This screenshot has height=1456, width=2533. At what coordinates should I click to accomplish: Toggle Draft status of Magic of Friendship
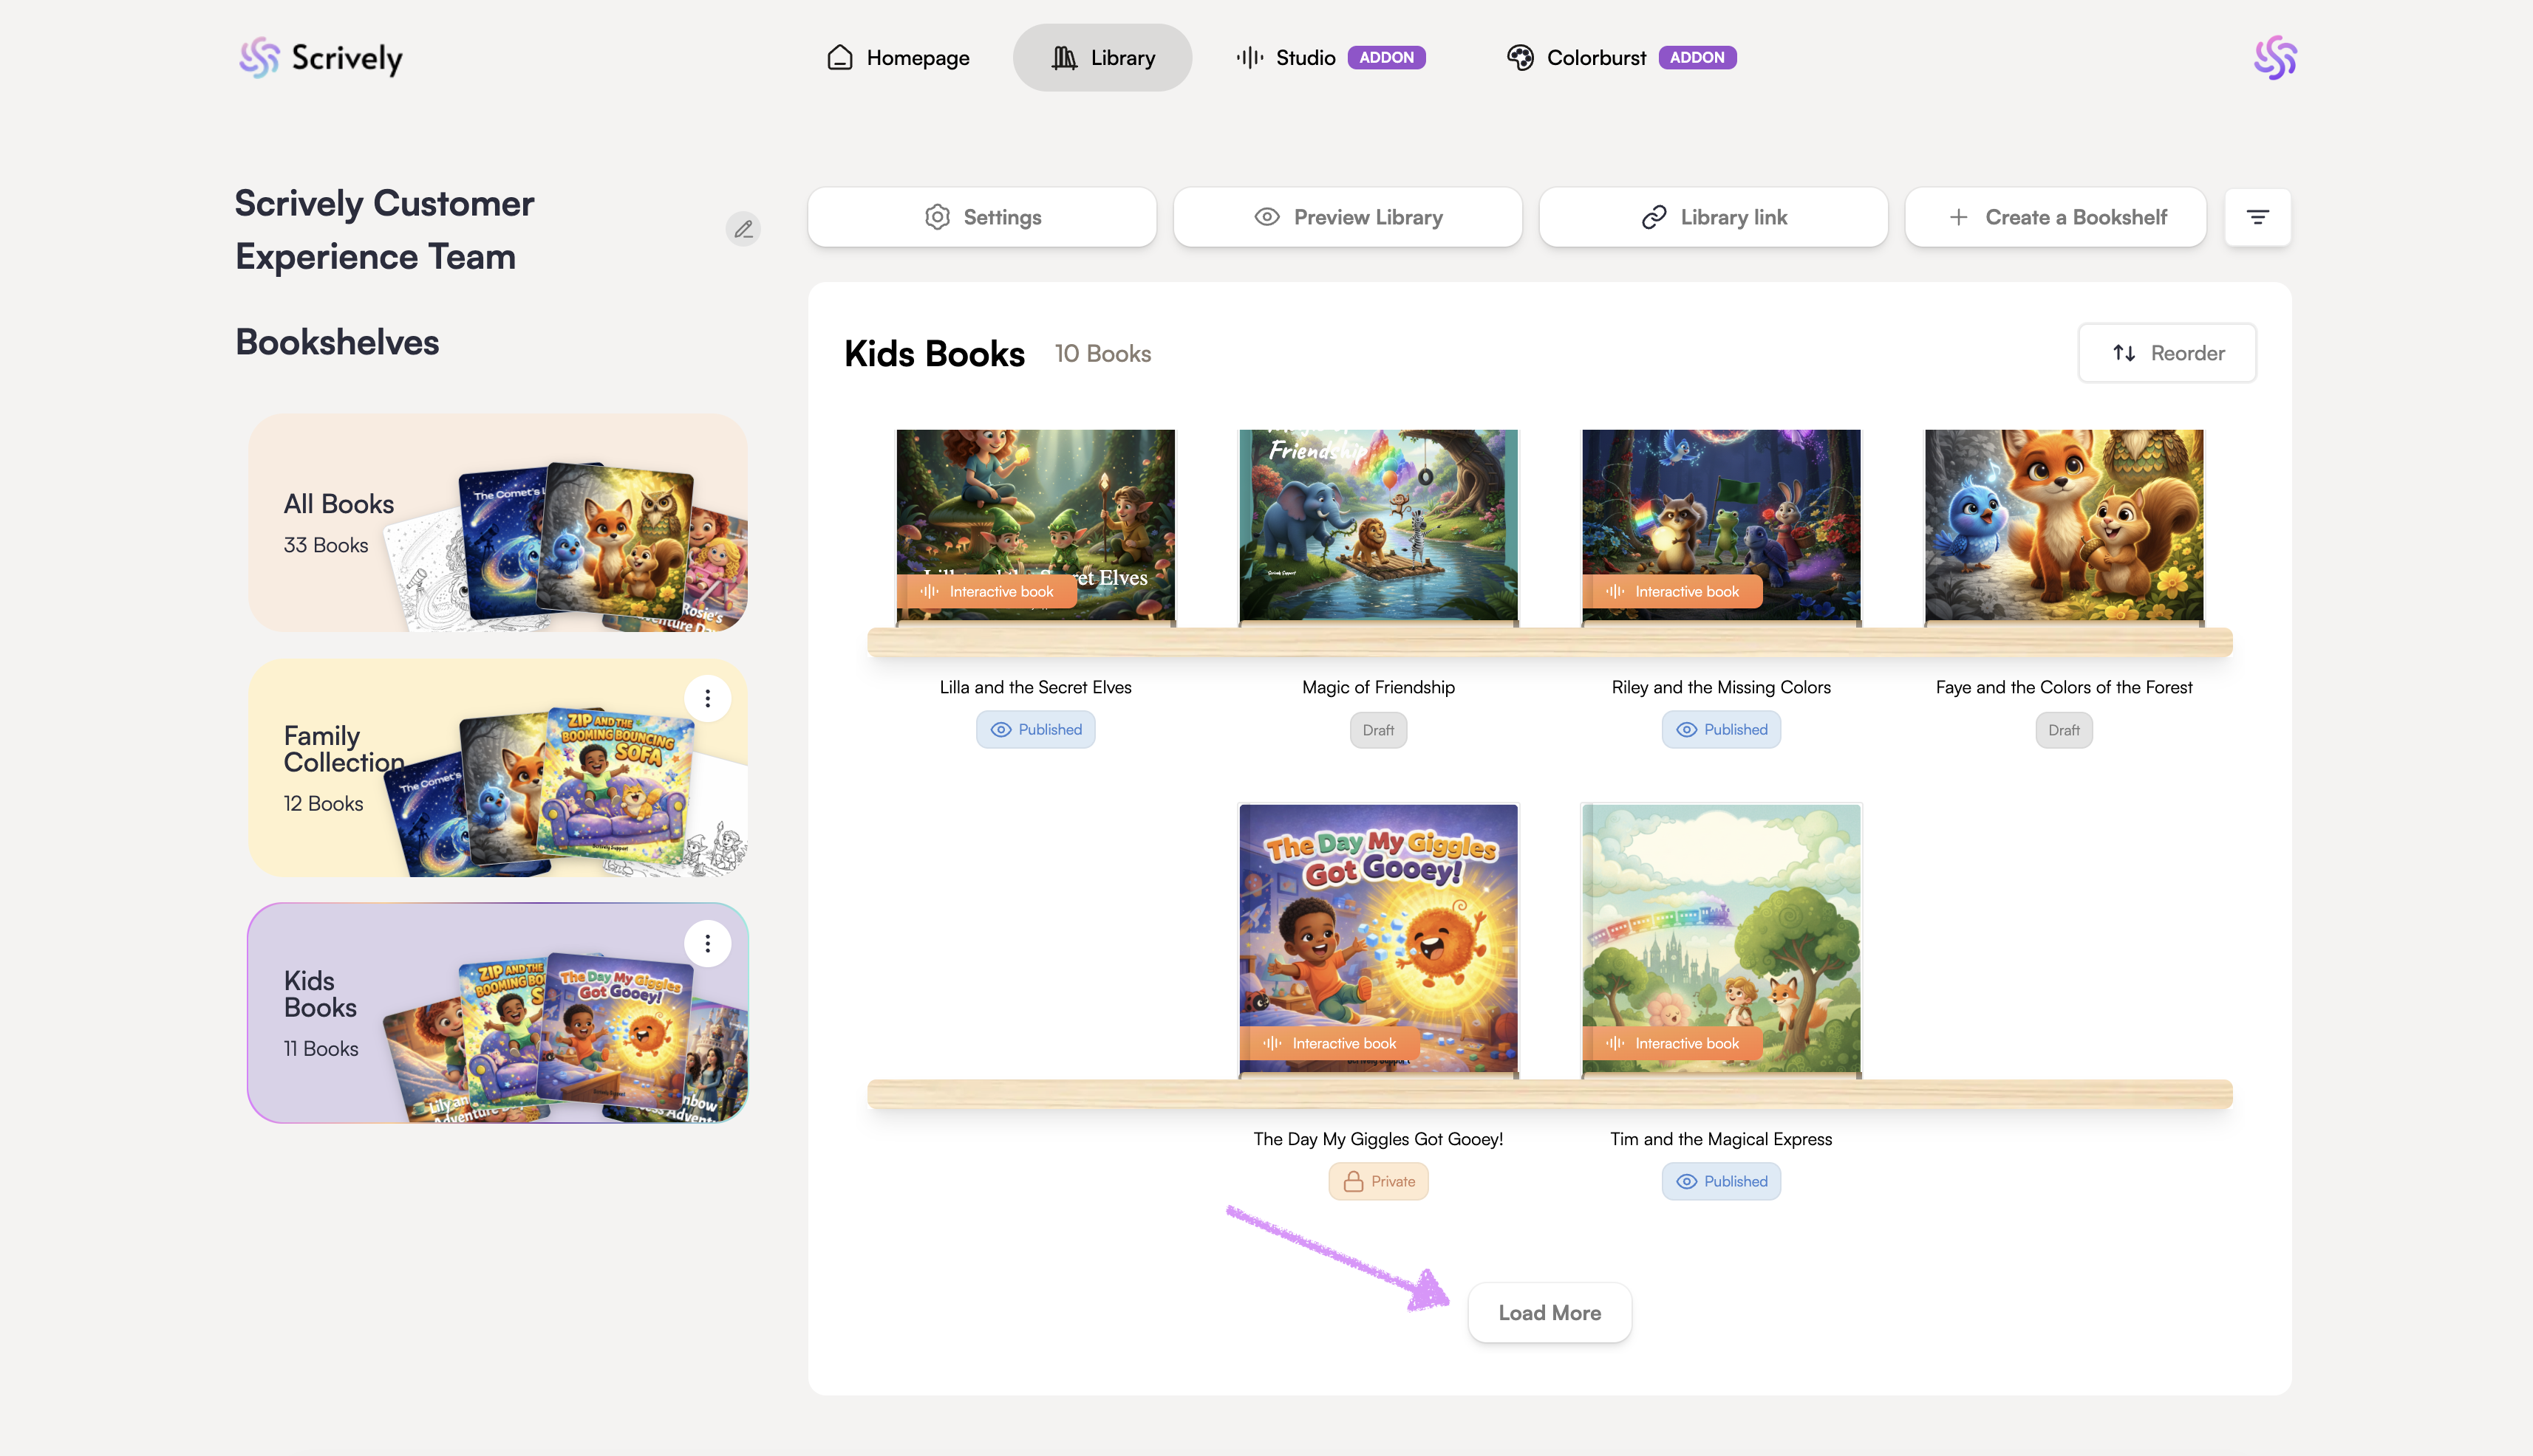(1377, 730)
